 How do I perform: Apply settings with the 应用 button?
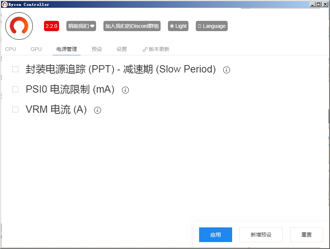point(215,235)
